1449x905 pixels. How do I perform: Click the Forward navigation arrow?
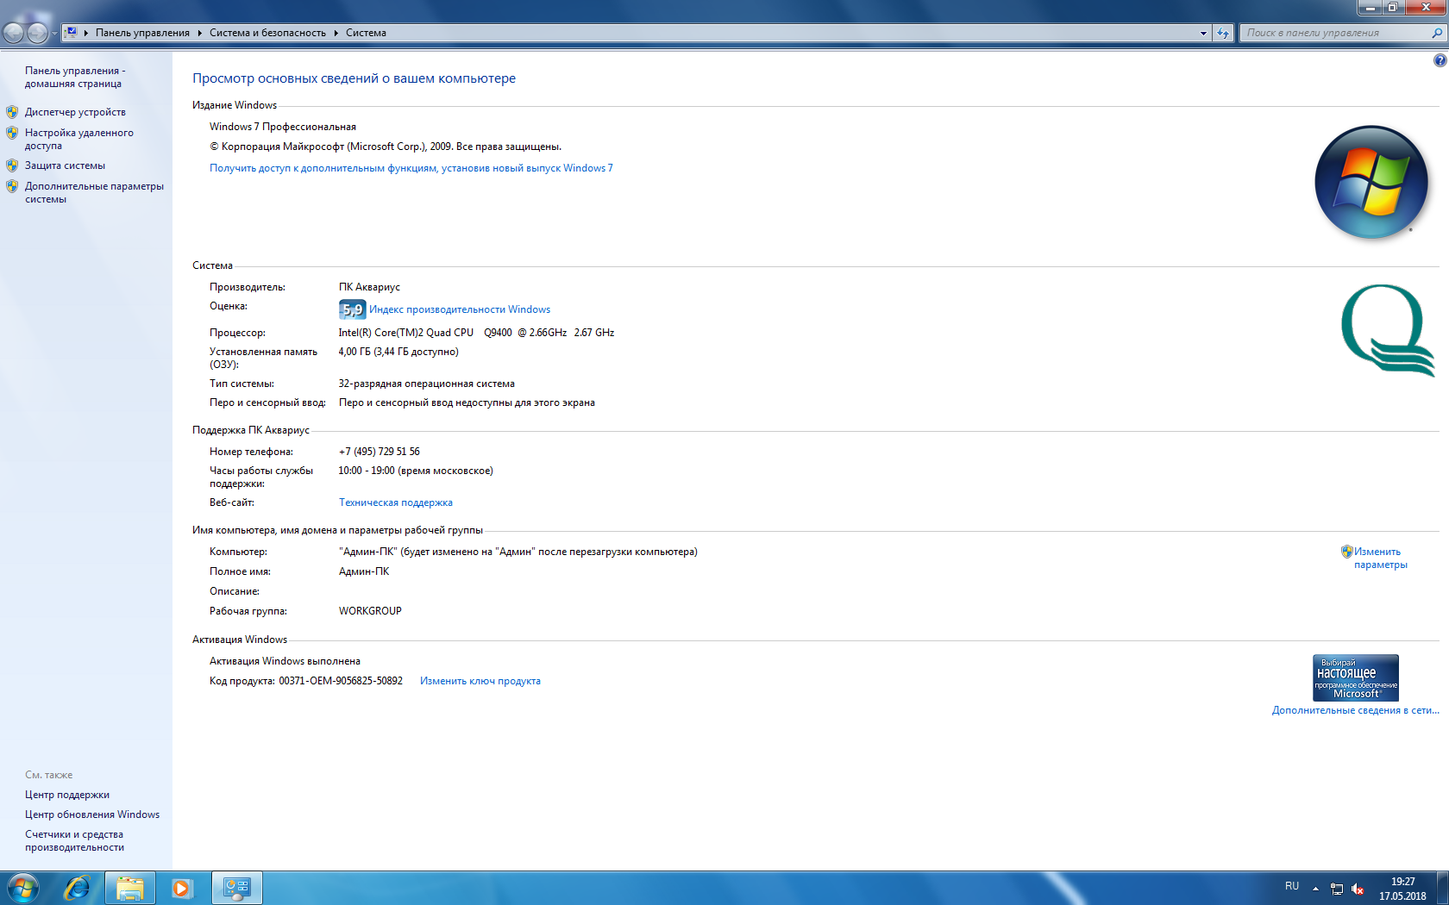pyautogui.click(x=37, y=33)
